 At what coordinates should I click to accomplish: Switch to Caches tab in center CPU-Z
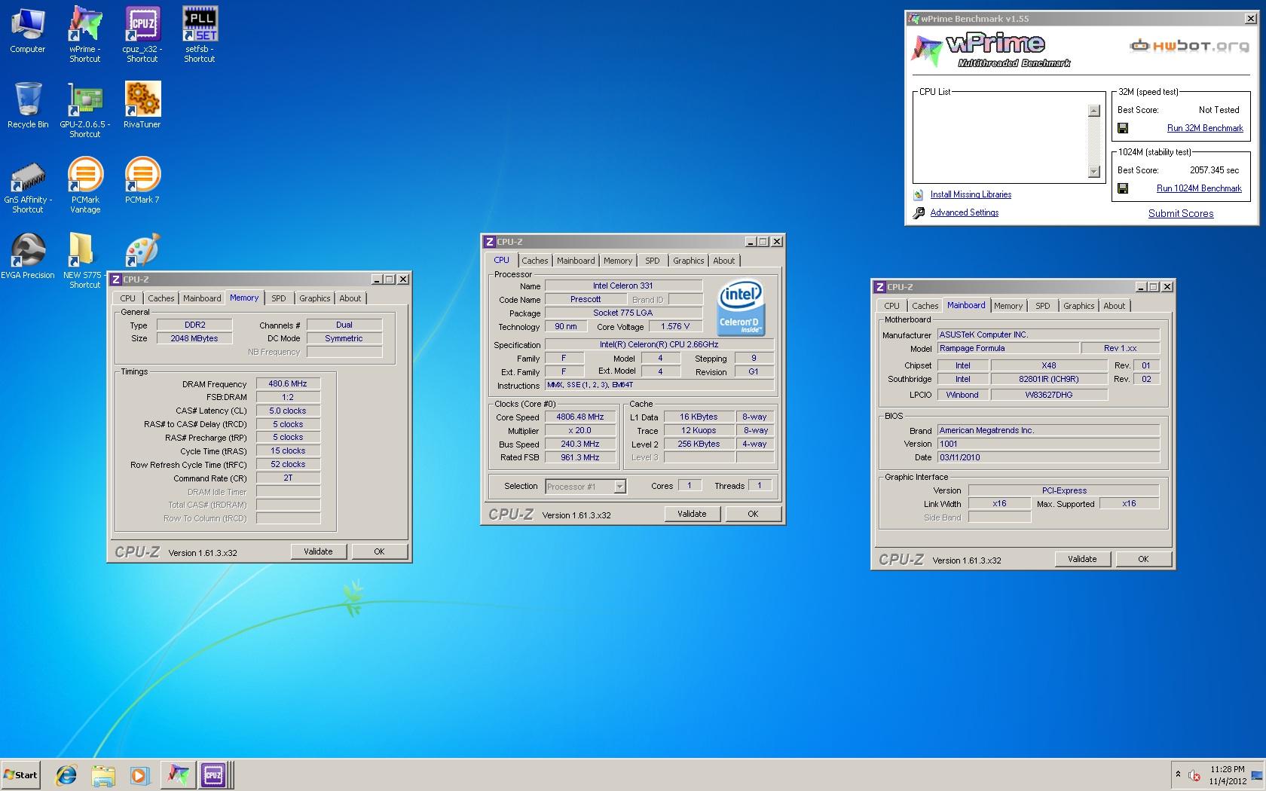535,261
